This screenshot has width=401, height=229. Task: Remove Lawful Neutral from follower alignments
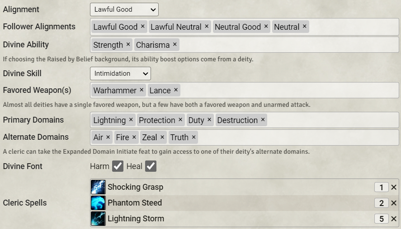207,27
